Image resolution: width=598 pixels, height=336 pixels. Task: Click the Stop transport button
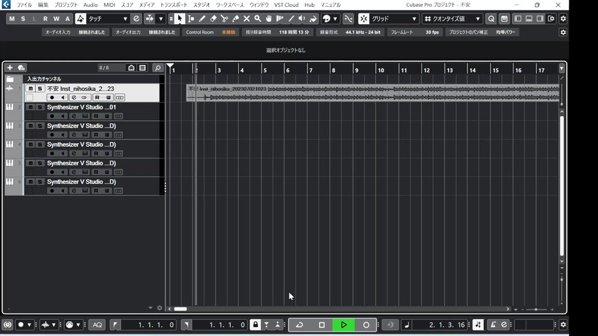321,325
